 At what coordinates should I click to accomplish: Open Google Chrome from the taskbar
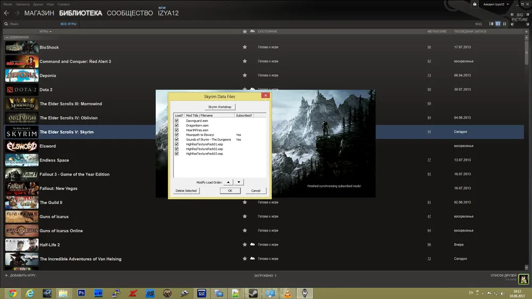click(12, 293)
